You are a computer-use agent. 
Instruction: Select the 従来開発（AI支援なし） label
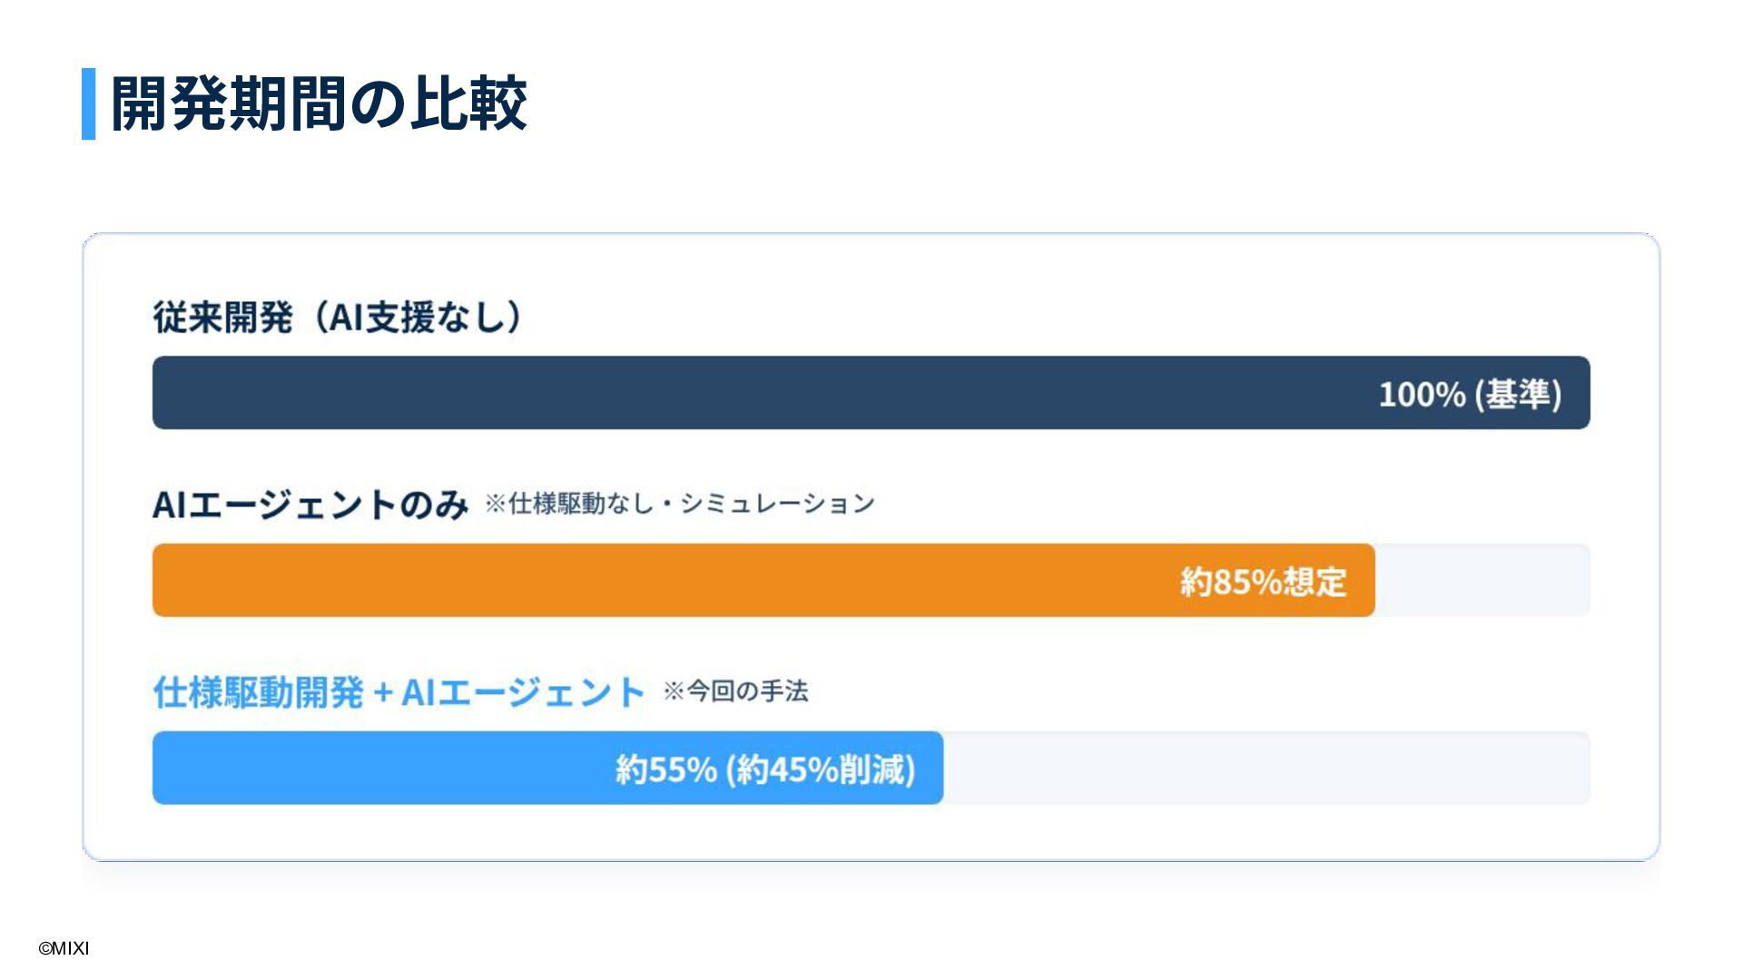pyautogui.click(x=338, y=318)
